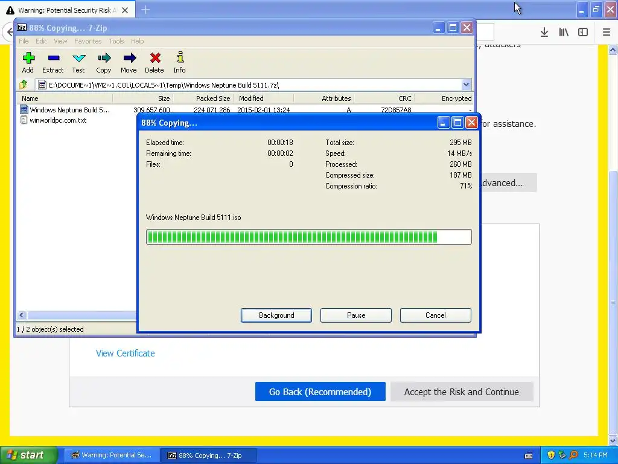Image resolution: width=618 pixels, height=464 pixels.
Task: Click the Copy toolbar icon
Action: pos(104,59)
